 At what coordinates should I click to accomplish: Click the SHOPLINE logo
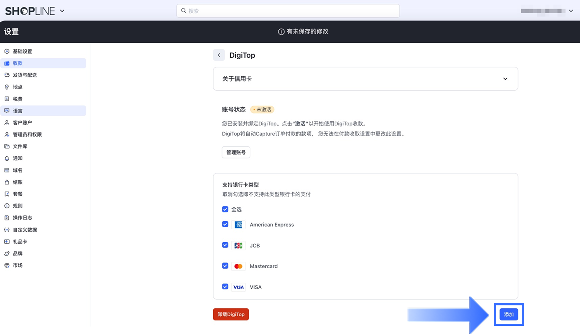[x=30, y=11]
